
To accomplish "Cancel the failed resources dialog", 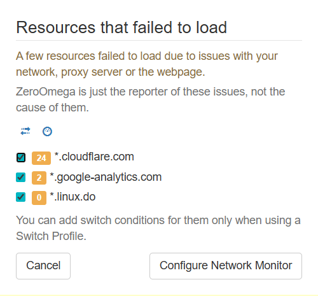I will [x=43, y=266].
